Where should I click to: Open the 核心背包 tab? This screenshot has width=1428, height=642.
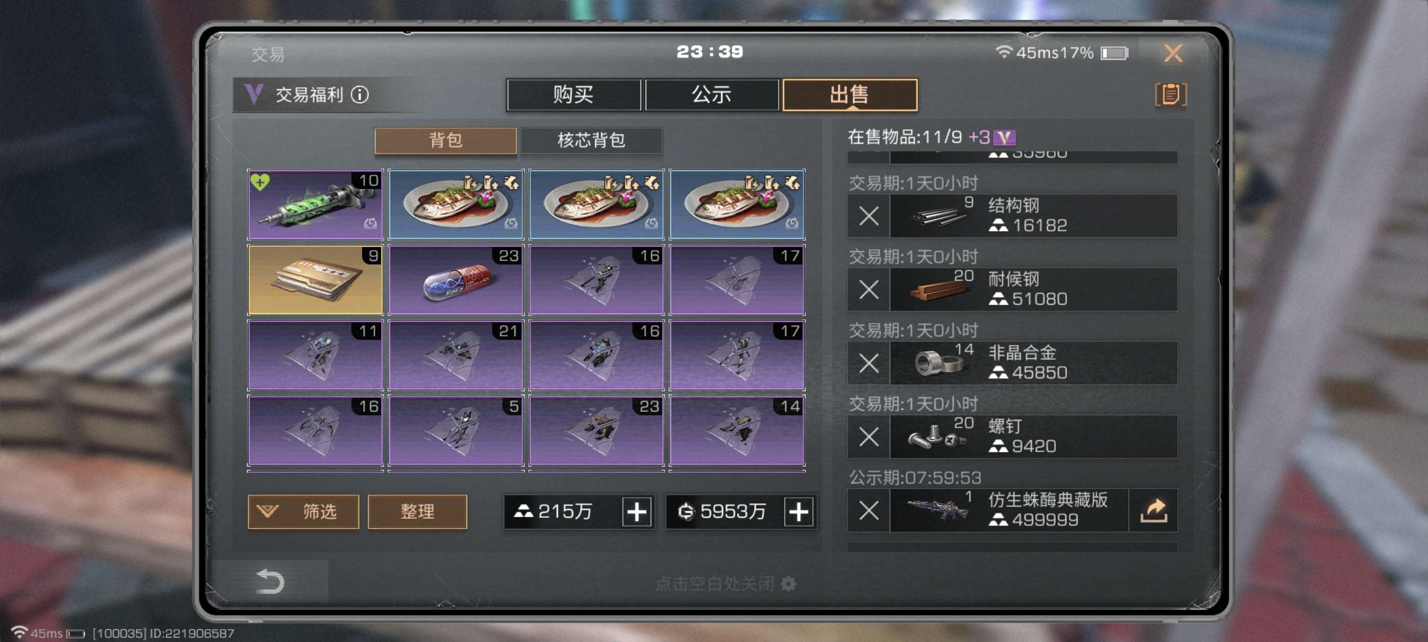pyautogui.click(x=591, y=140)
